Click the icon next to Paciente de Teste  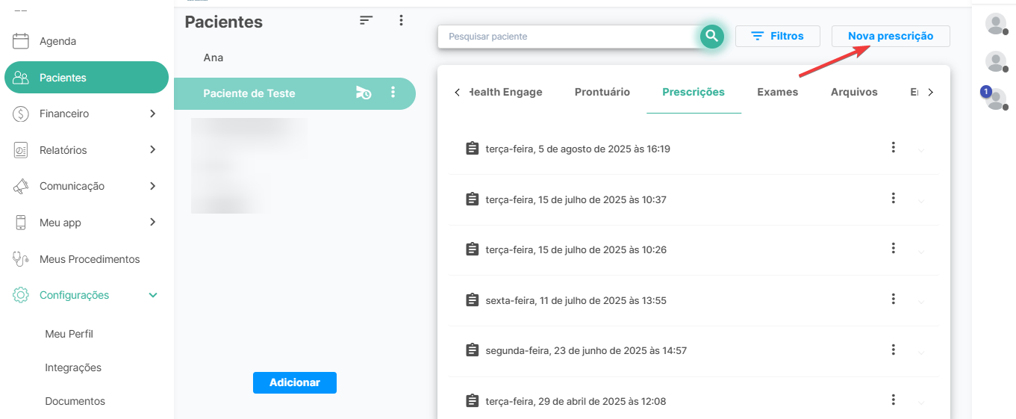pyautogui.click(x=364, y=93)
